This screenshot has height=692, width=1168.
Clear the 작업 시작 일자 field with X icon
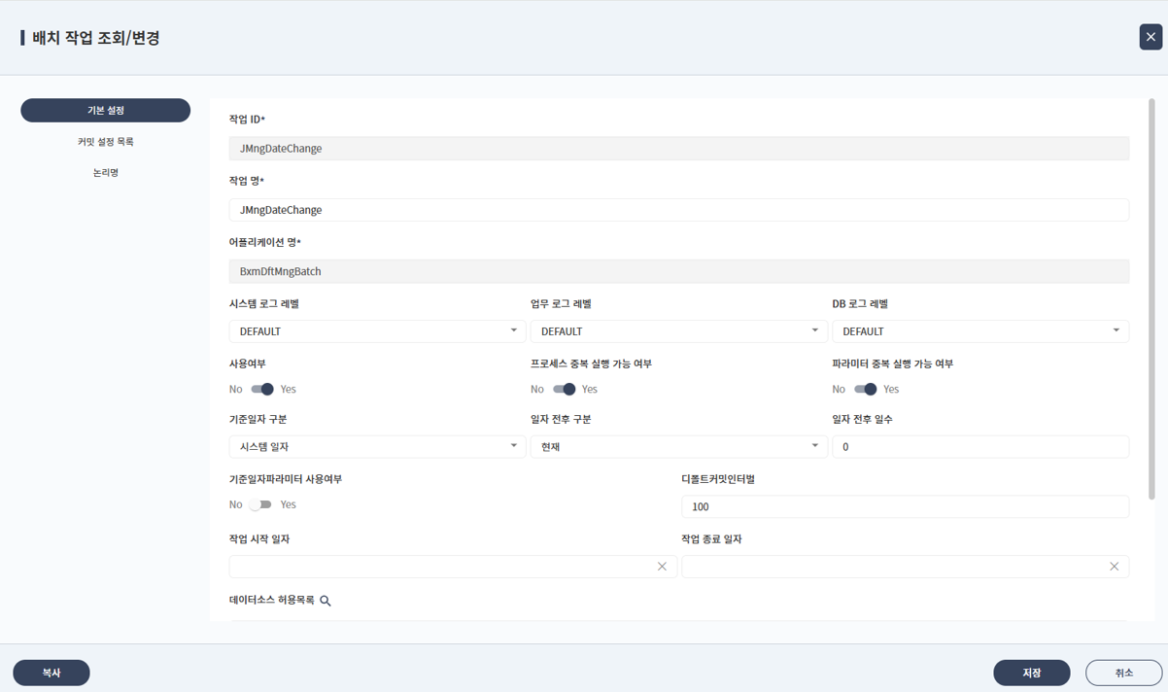[662, 567]
